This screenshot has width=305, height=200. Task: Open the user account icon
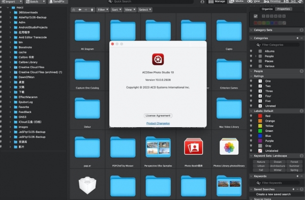(202, 2)
